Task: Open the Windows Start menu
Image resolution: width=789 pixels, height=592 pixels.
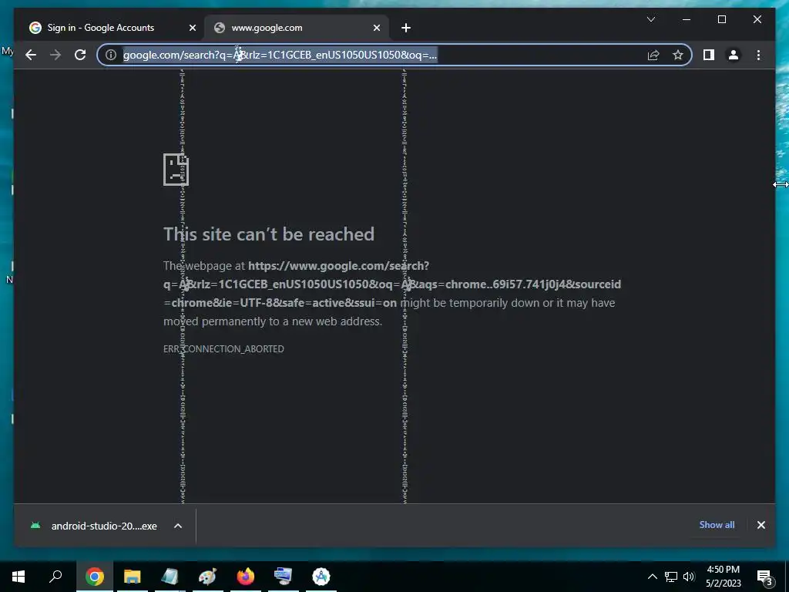Action: click(18, 577)
